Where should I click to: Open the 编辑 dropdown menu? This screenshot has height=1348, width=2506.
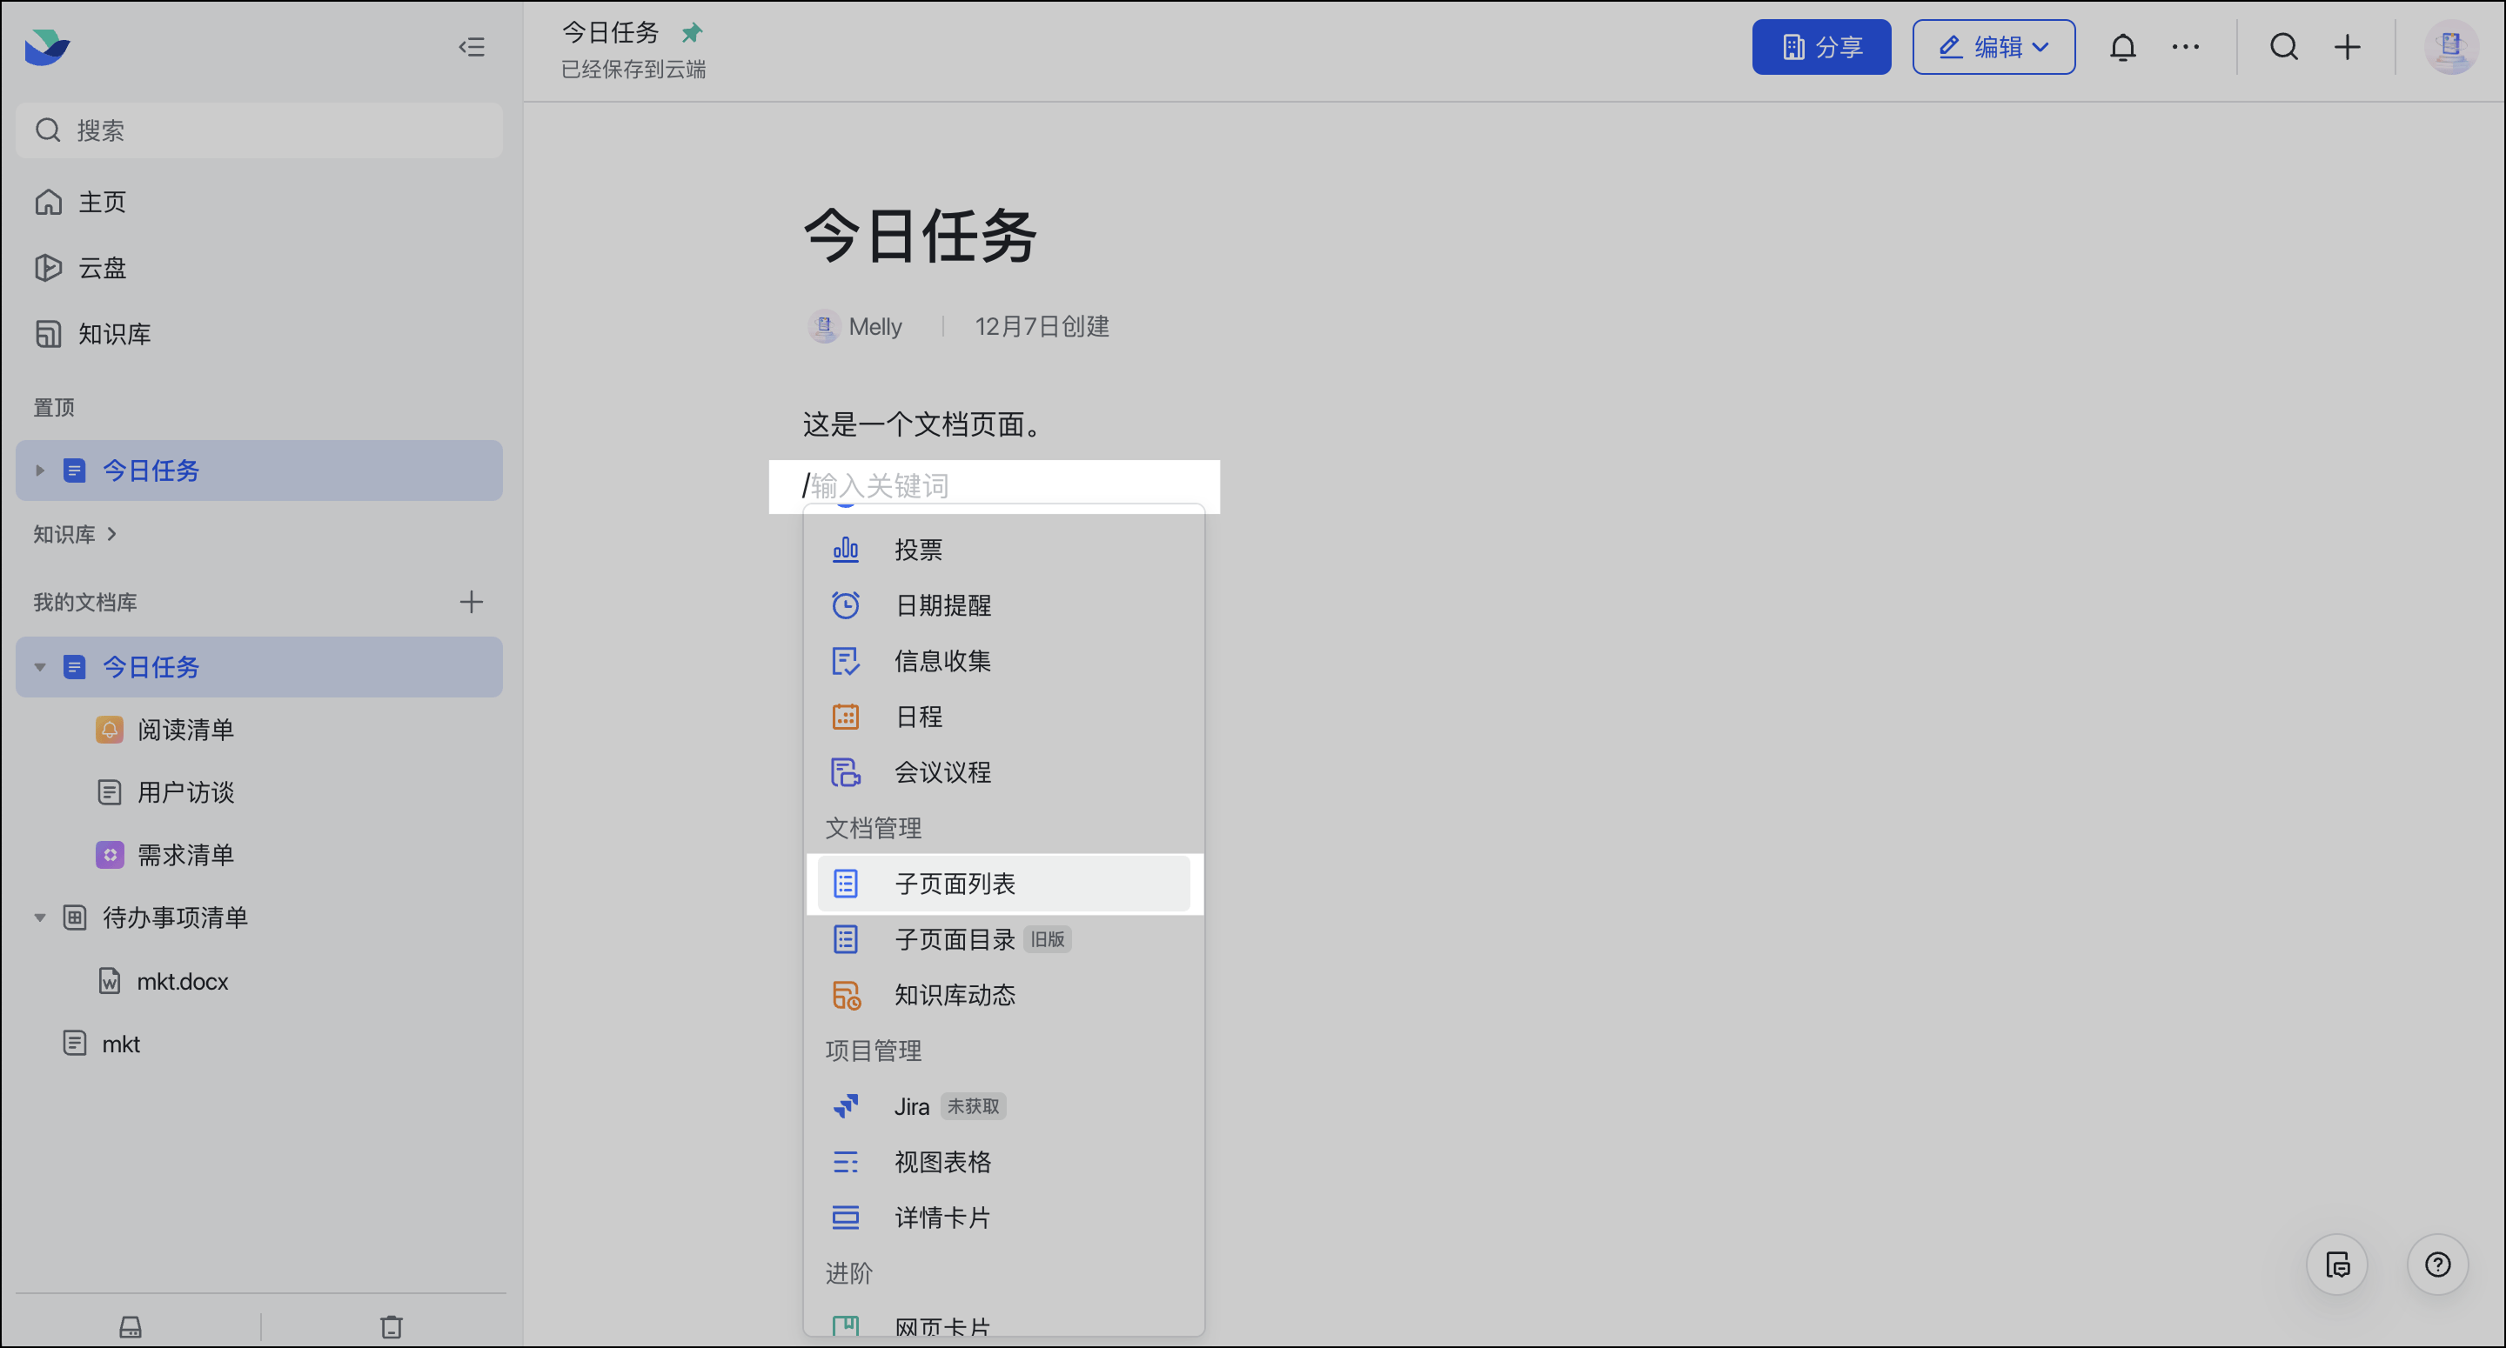(1993, 46)
